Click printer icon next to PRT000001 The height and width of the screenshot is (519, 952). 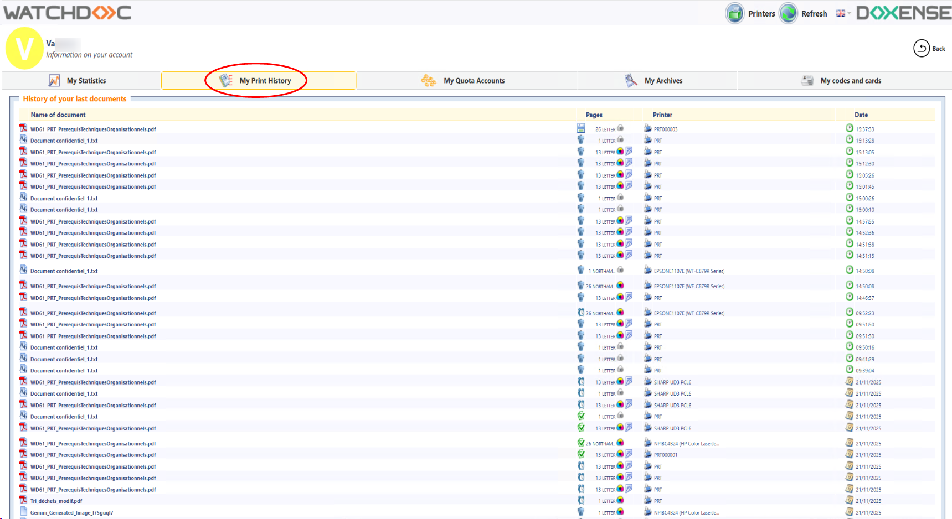(x=647, y=454)
